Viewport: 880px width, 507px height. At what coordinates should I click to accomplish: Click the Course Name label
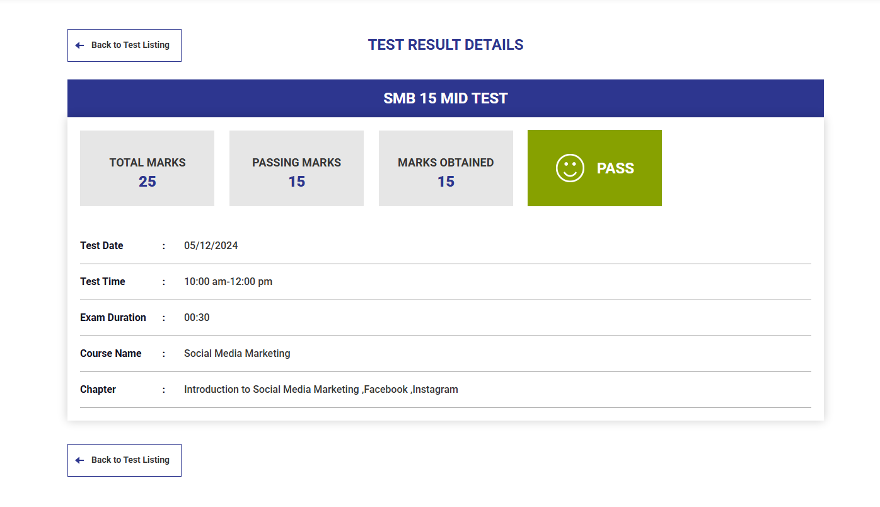(110, 354)
